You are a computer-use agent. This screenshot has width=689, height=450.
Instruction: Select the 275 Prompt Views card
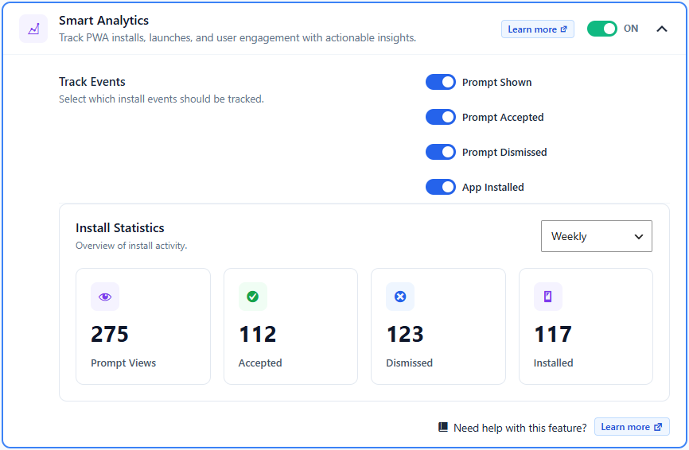tap(143, 326)
